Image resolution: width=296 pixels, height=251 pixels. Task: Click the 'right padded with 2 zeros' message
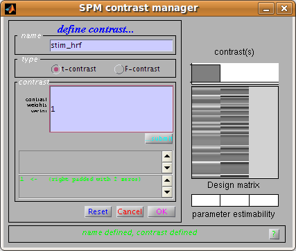[x=95, y=179]
